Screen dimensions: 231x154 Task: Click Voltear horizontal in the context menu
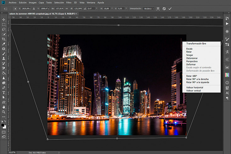(194, 87)
